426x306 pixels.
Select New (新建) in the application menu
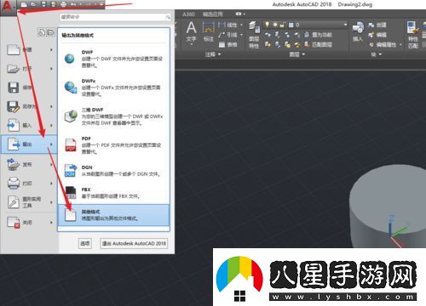click(x=28, y=49)
